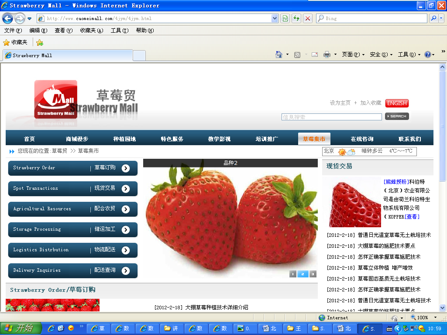Click the IE Home toolbar icon
Image resolution: width=447 pixels, height=335 pixels.
279,55
